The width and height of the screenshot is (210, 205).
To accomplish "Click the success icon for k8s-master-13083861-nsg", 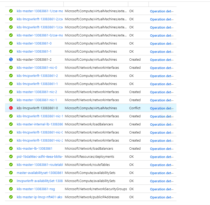I will point(11,189).
